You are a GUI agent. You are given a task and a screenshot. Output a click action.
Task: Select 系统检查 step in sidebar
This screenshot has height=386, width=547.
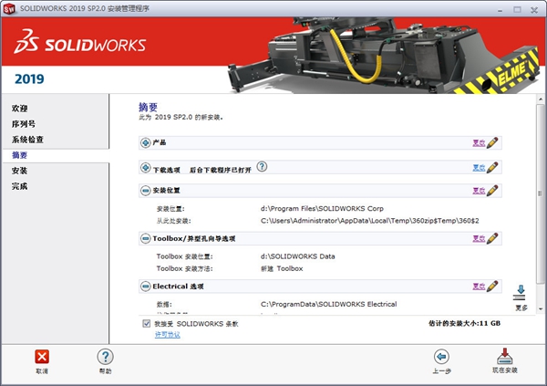point(27,140)
